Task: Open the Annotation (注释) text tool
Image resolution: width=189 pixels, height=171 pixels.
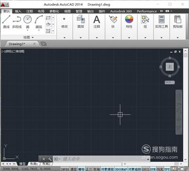Action: [x=97, y=22]
